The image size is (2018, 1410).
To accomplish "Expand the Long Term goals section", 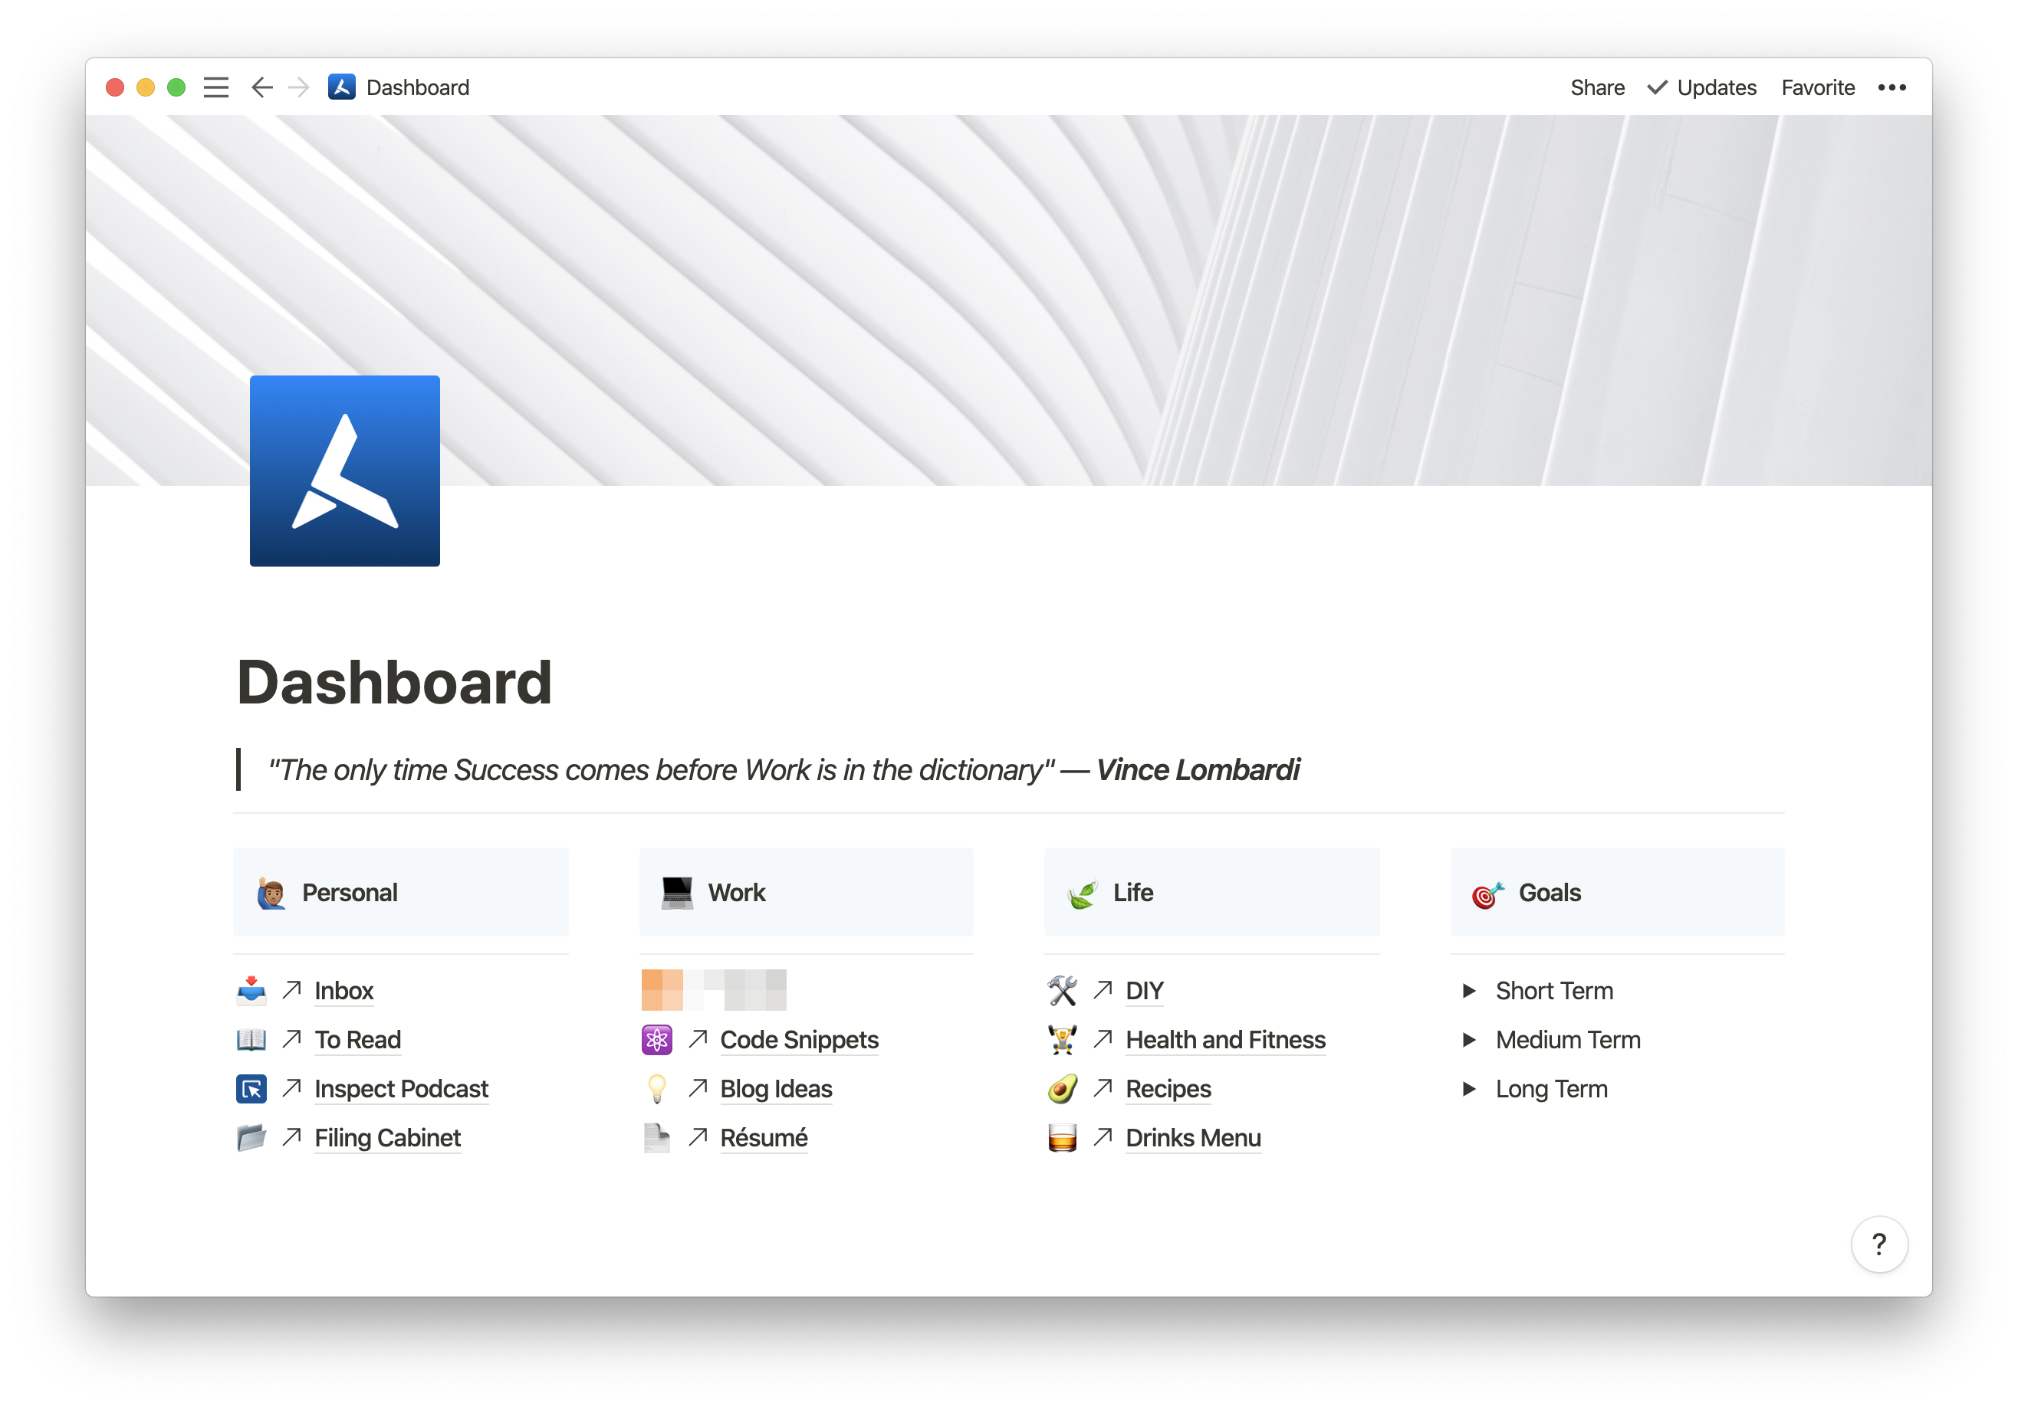I will click(x=1471, y=1088).
